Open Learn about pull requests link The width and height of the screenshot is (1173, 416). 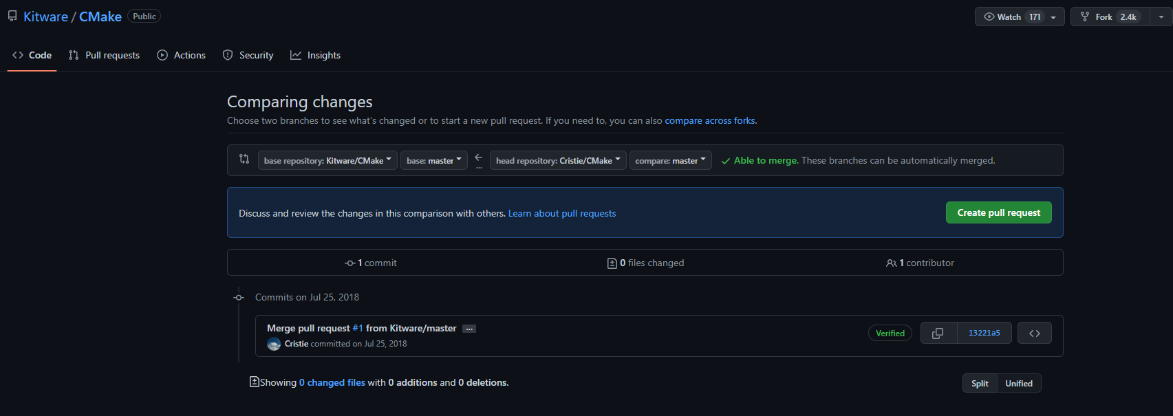(562, 213)
